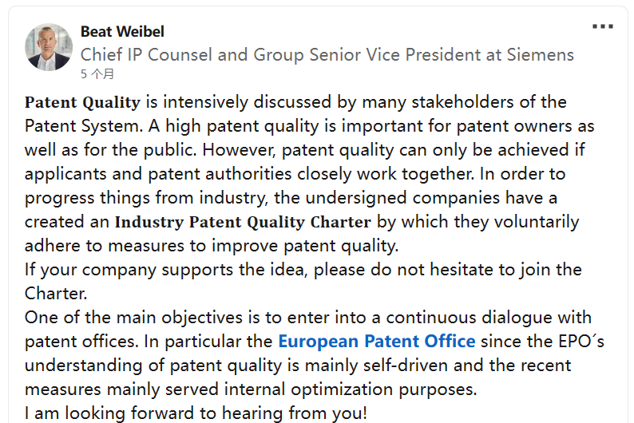Click Beat Weibel's profile photo
Screen dimensions: 634x423
pyautogui.click(x=49, y=47)
